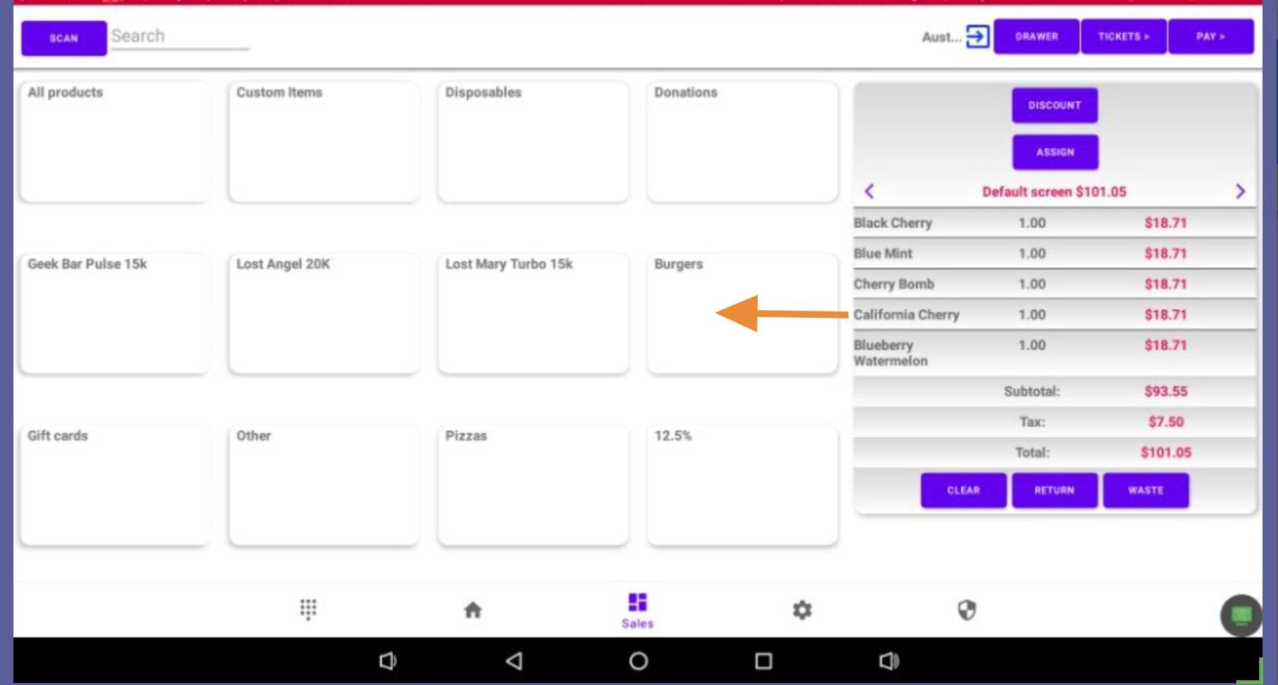This screenshot has height=685, width=1278.
Task: Click the Search input field
Action: pyautogui.click(x=180, y=36)
